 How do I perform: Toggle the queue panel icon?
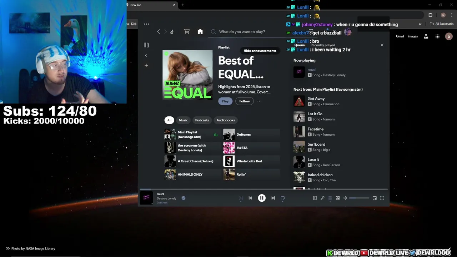click(330, 198)
